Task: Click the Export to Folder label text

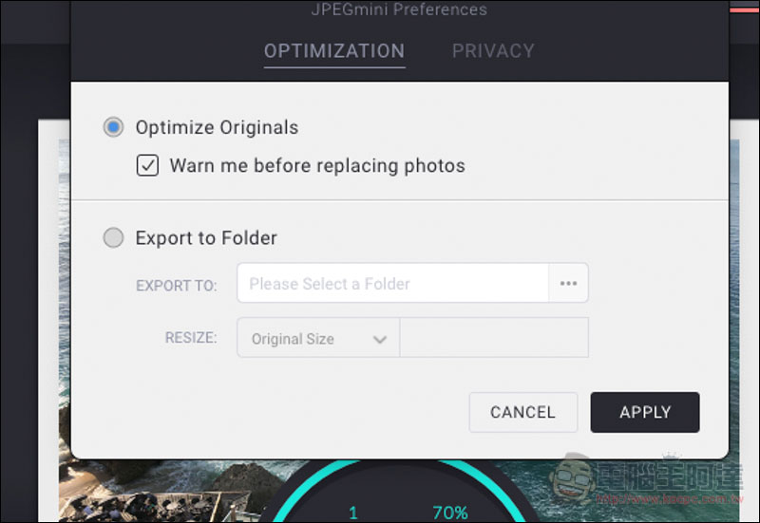Action: 206,238
